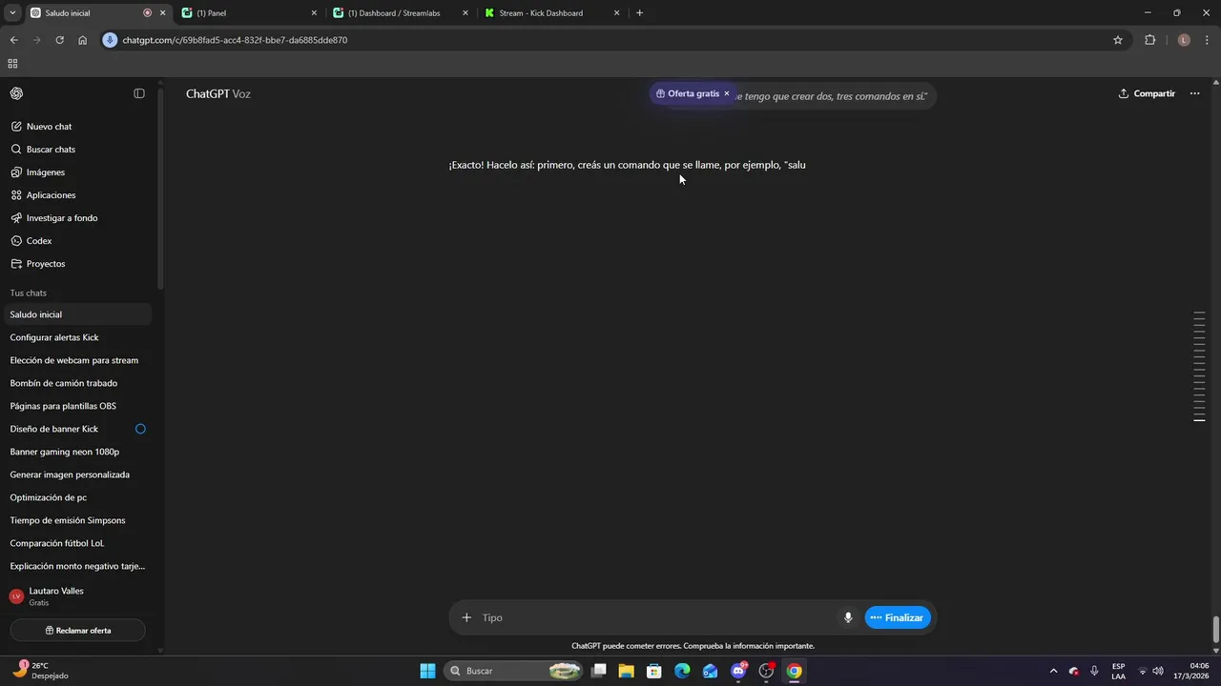Open the Windows Start menu
The height and width of the screenshot is (686, 1221).
[427, 671]
